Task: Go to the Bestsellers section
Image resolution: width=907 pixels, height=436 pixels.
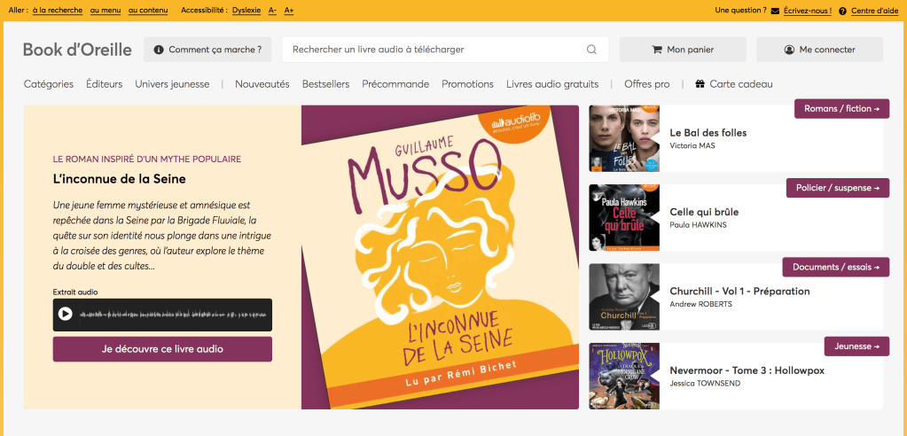Action: (x=325, y=84)
